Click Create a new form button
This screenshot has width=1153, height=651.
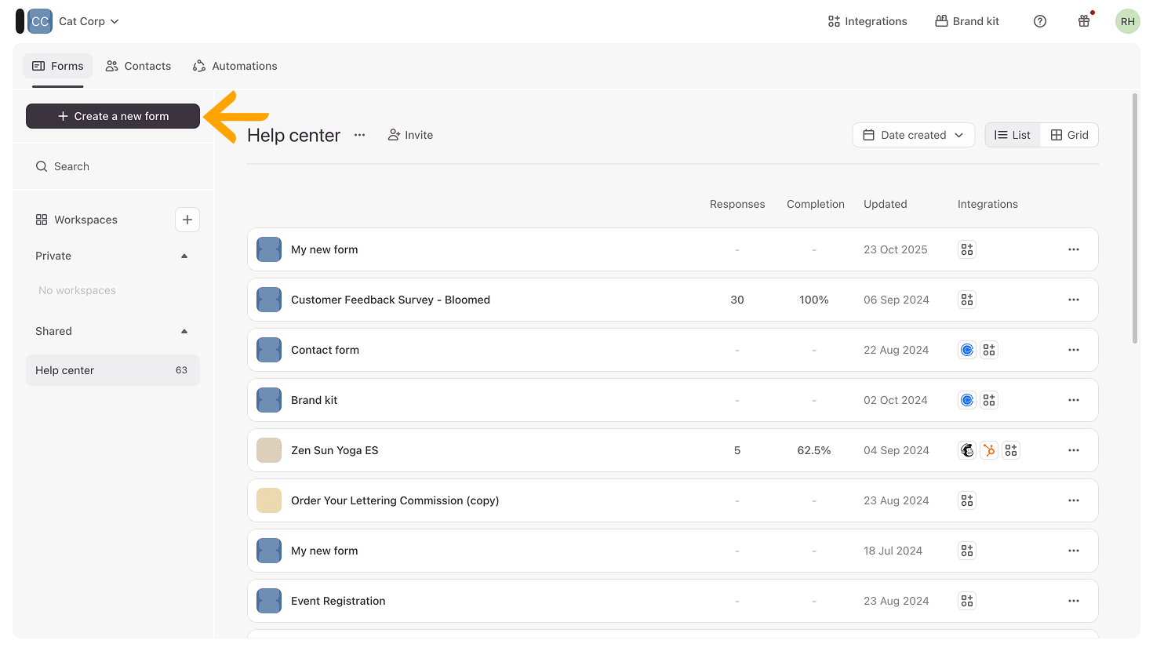(x=113, y=116)
